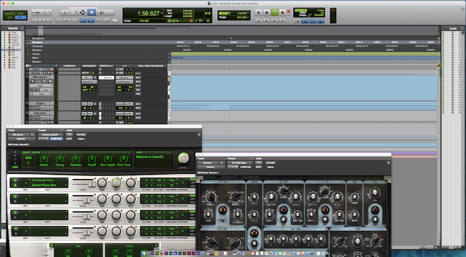Toggle the metronome click button
Image resolution: width=466 pixels, height=257 pixels.
click(x=305, y=21)
